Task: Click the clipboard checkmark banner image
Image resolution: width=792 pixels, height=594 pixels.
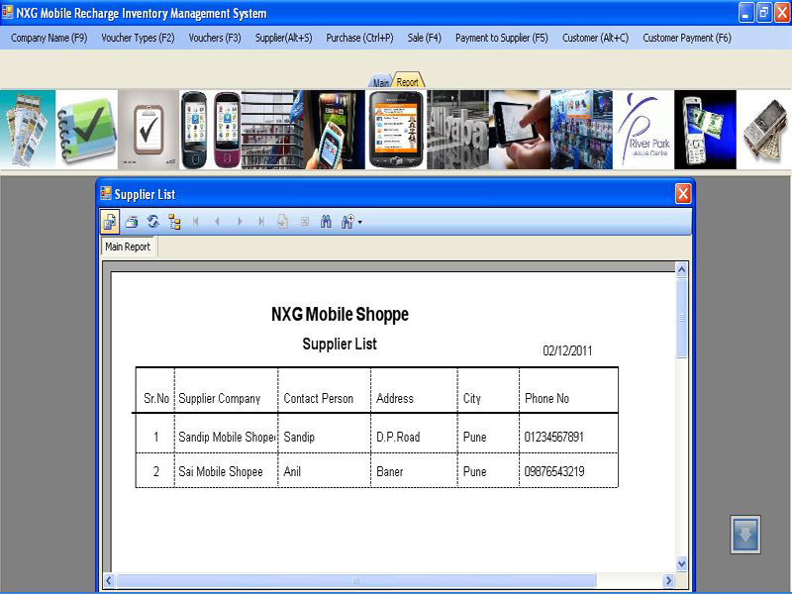Action: point(148,130)
